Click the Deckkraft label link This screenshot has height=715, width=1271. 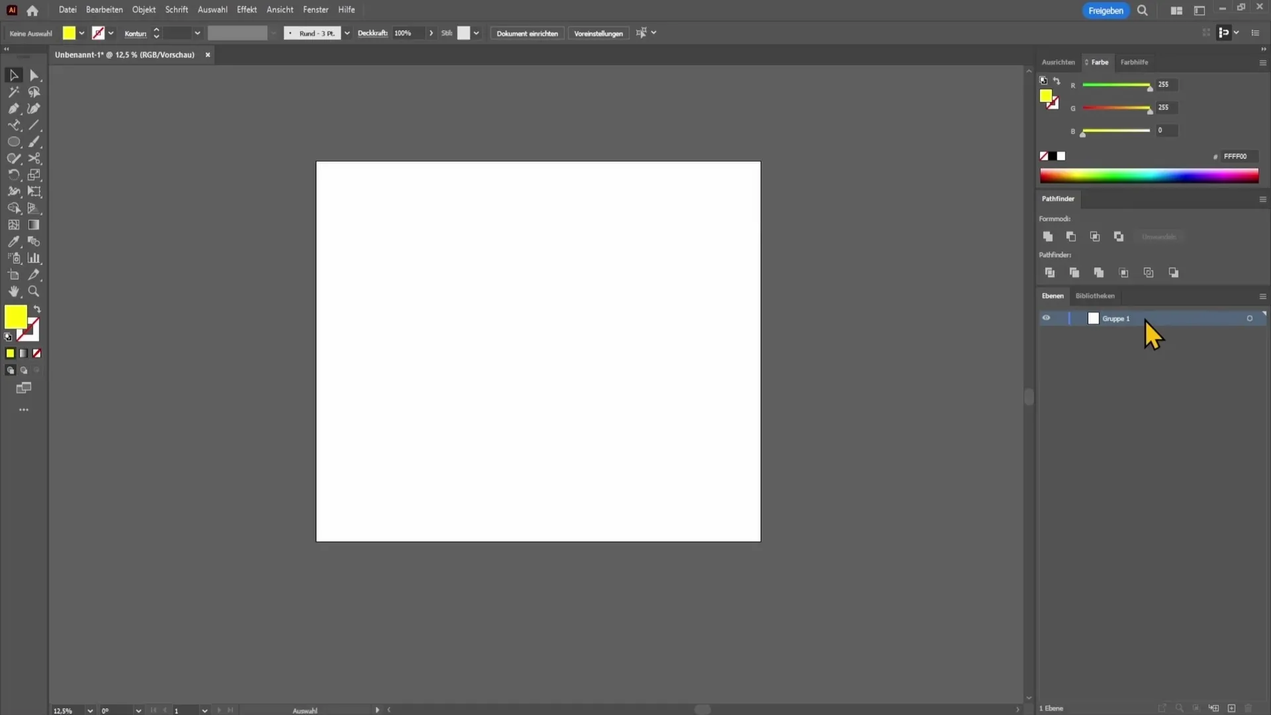(373, 33)
